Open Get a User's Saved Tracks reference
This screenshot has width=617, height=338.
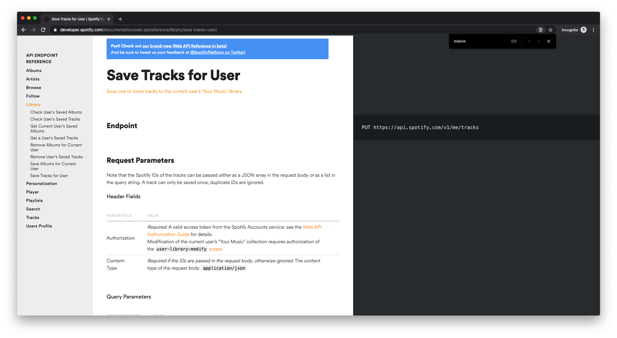click(54, 138)
